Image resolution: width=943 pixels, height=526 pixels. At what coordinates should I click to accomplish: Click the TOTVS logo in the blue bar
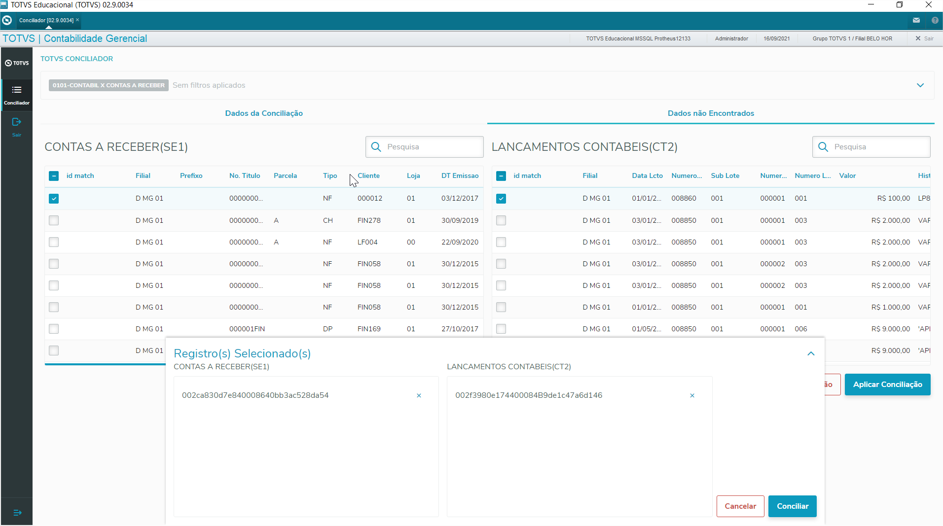point(7,20)
